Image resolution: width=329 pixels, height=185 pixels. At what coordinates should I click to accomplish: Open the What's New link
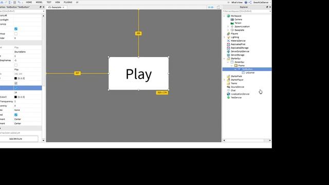point(237,2)
